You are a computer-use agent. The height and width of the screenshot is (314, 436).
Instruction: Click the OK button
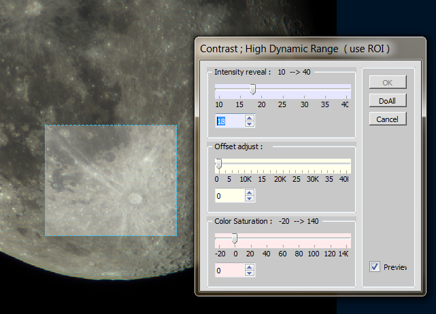[x=388, y=82]
